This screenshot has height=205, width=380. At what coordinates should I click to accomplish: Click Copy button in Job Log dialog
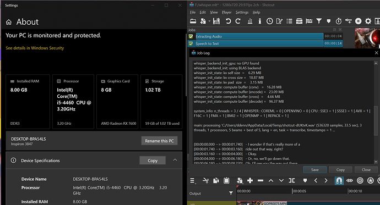tap(340, 170)
